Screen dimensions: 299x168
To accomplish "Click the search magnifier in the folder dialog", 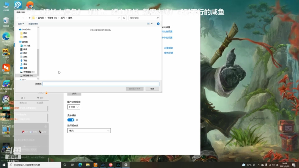I will click(158, 18).
